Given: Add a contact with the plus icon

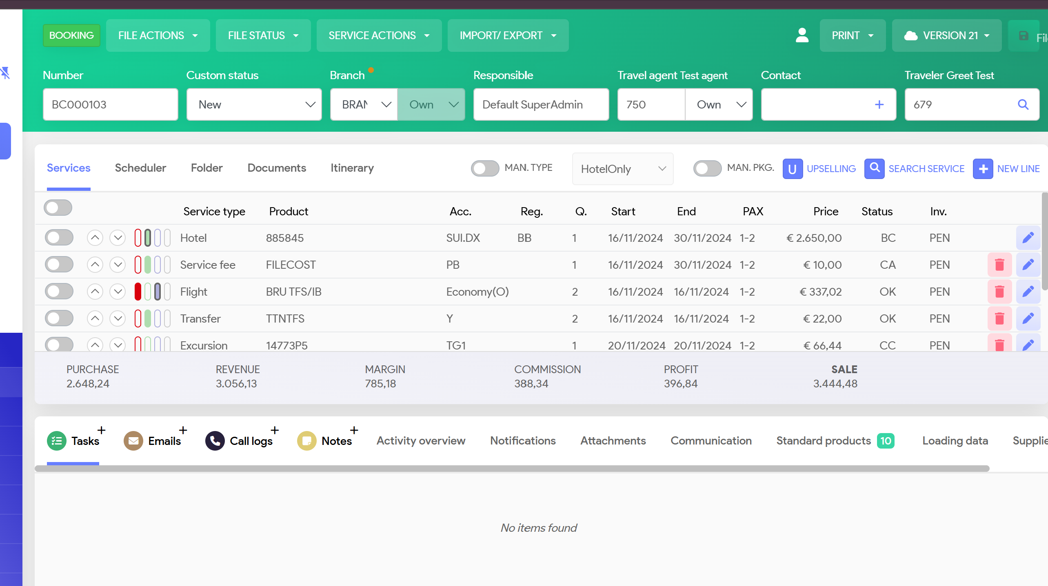Looking at the screenshot, I should tap(879, 104).
